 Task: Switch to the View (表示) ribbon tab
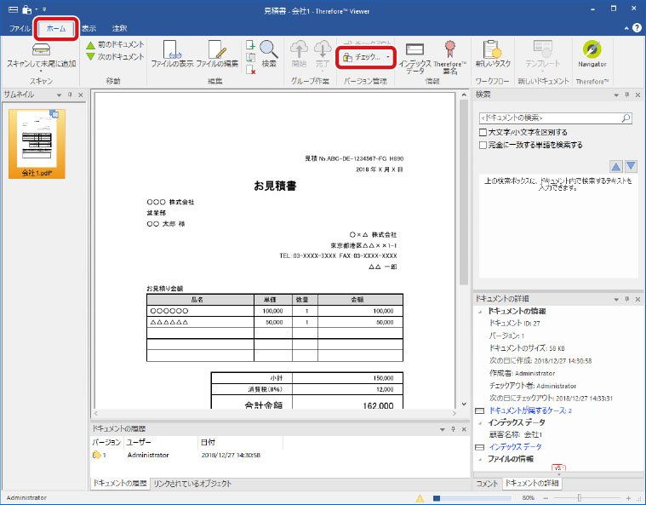pyautogui.click(x=89, y=28)
